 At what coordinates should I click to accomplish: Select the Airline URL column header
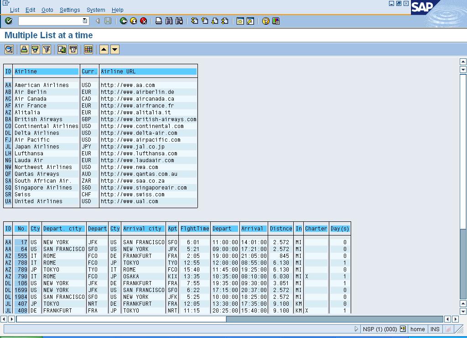[148, 72]
